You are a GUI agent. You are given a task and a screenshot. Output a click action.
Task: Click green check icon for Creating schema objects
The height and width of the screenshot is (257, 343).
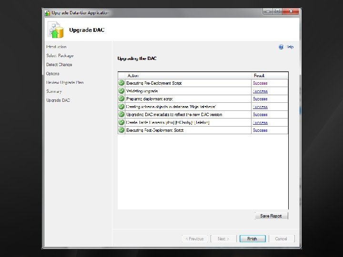(121, 107)
